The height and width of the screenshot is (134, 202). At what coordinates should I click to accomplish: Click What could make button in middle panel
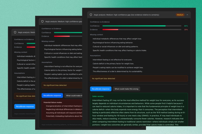(x=73, y=96)
